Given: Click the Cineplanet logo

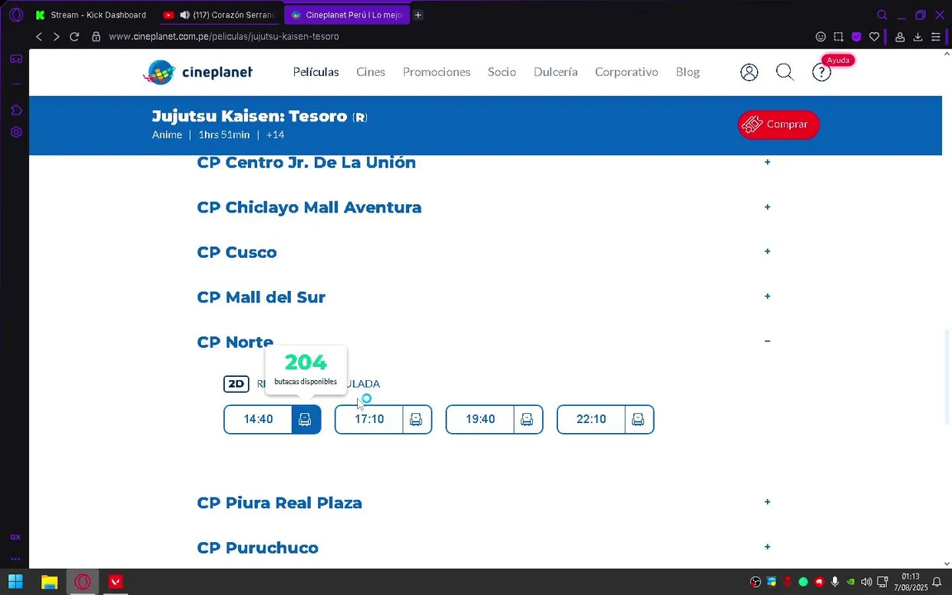Looking at the screenshot, I should (198, 72).
